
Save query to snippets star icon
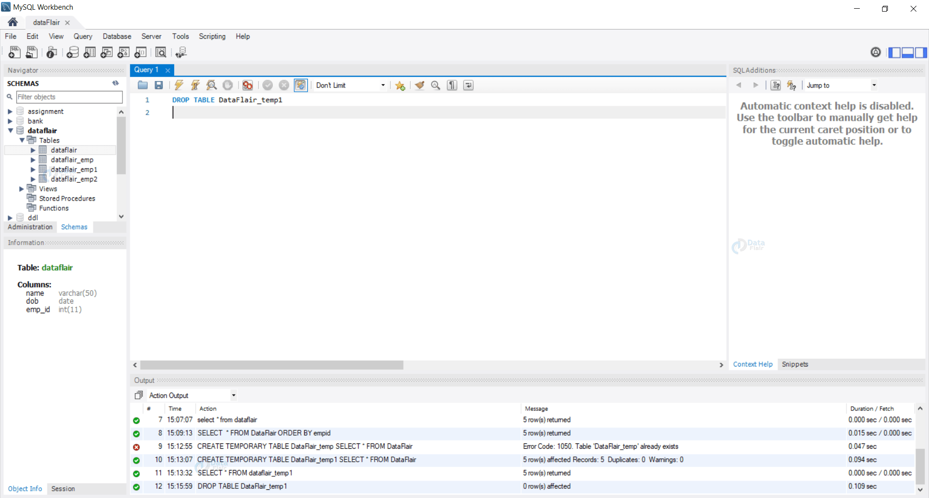pos(400,86)
